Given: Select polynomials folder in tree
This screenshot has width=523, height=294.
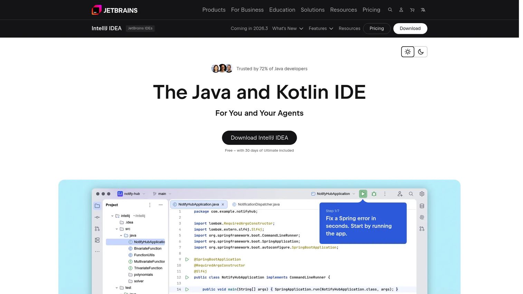Looking at the screenshot, I should 141,275.
